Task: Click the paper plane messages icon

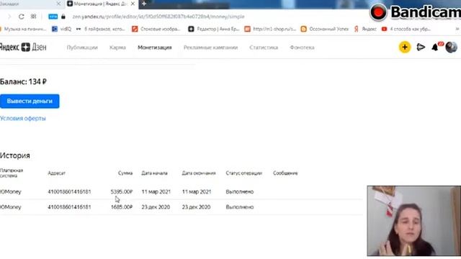Action: [x=421, y=47]
